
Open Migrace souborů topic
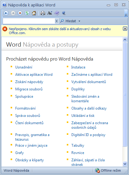pyautogui.click(x=29, y=89)
